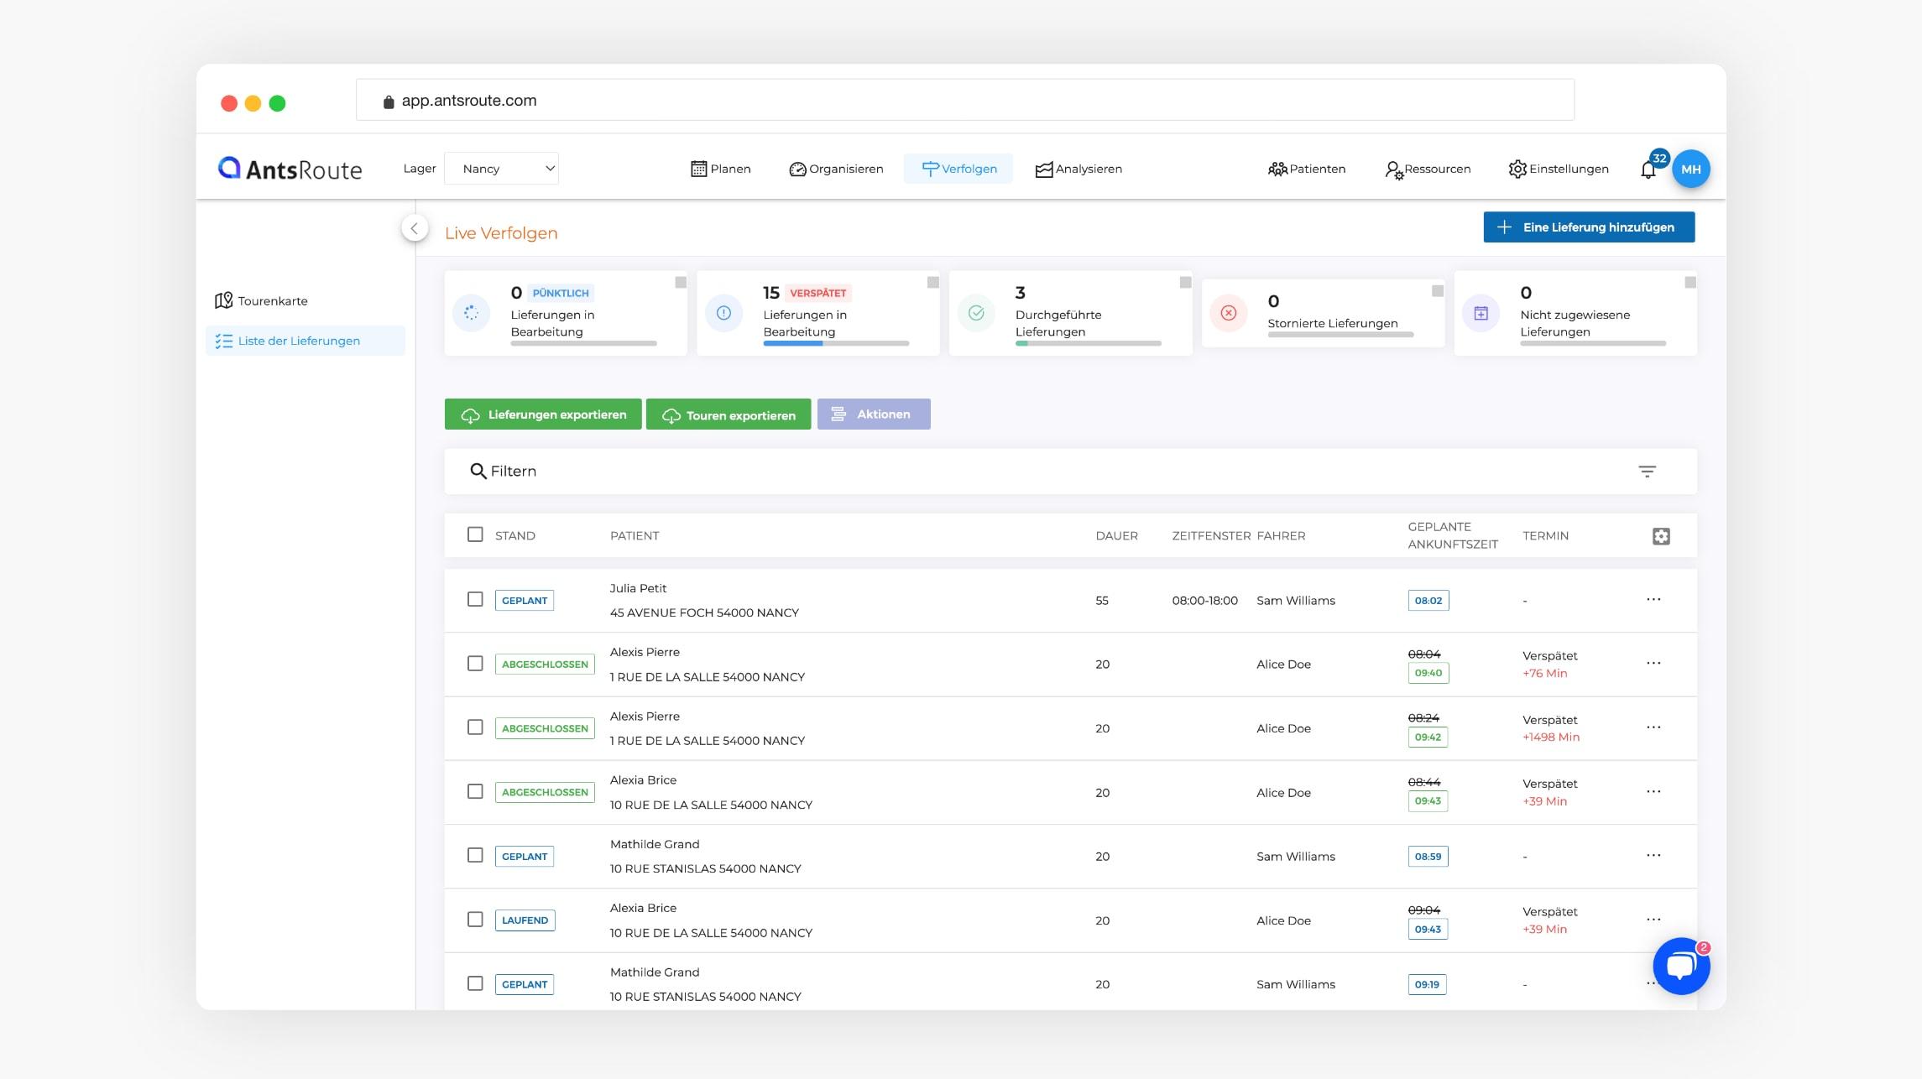This screenshot has width=1922, height=1079.
Task: Toggle the Pünktlich card corner checkbox
Action: point(681,283)
